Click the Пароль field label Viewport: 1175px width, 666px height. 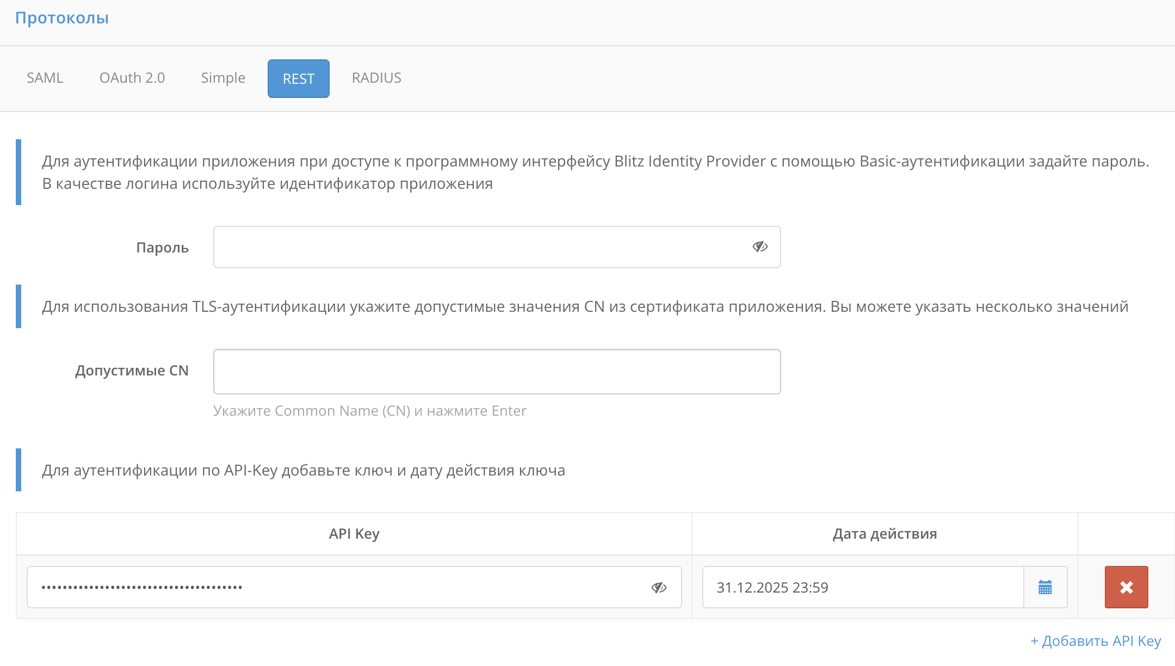coord(162,248)
